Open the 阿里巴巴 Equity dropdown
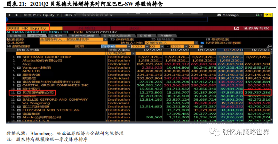 tap(58, 15)
